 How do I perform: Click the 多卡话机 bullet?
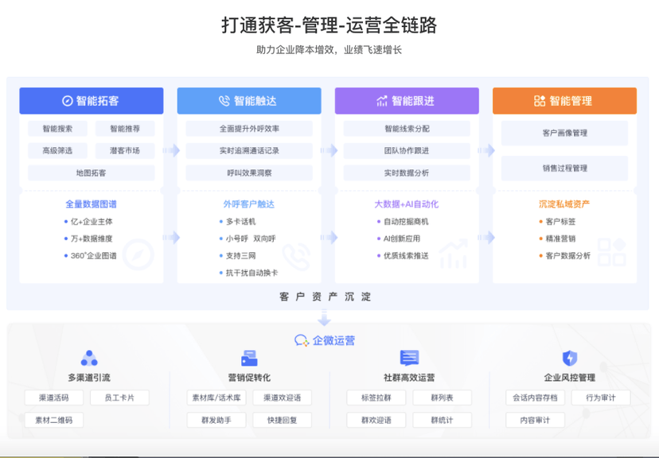pos(238,221)
